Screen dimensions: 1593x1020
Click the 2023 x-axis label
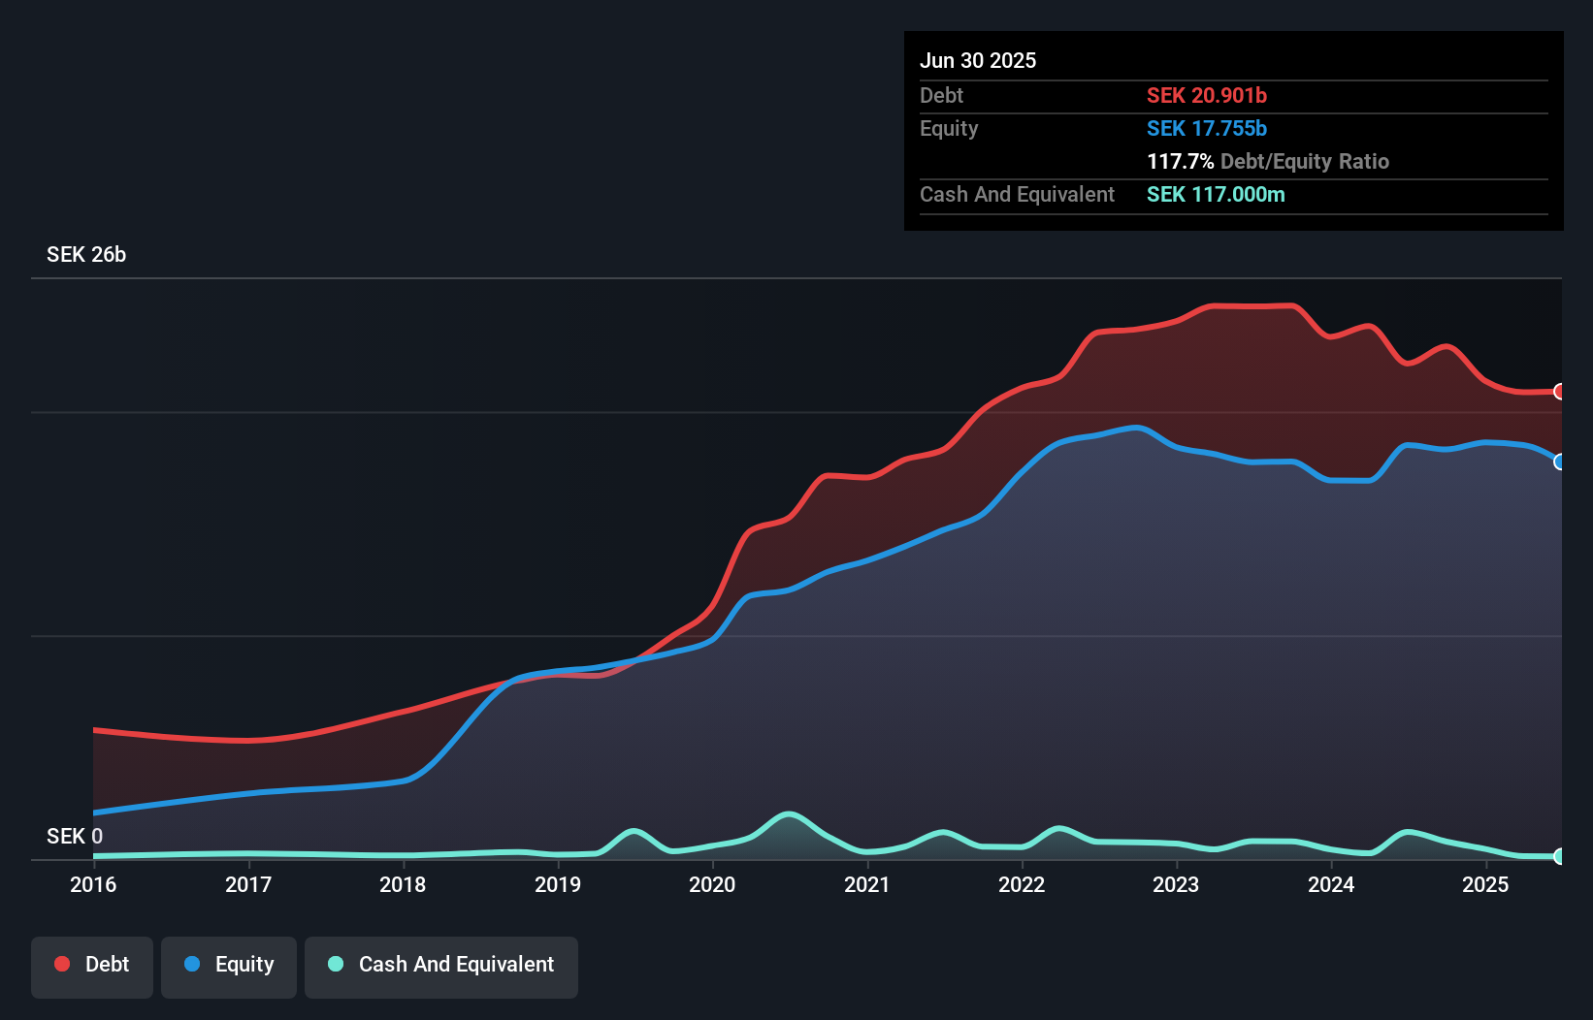pos(1176,884)
